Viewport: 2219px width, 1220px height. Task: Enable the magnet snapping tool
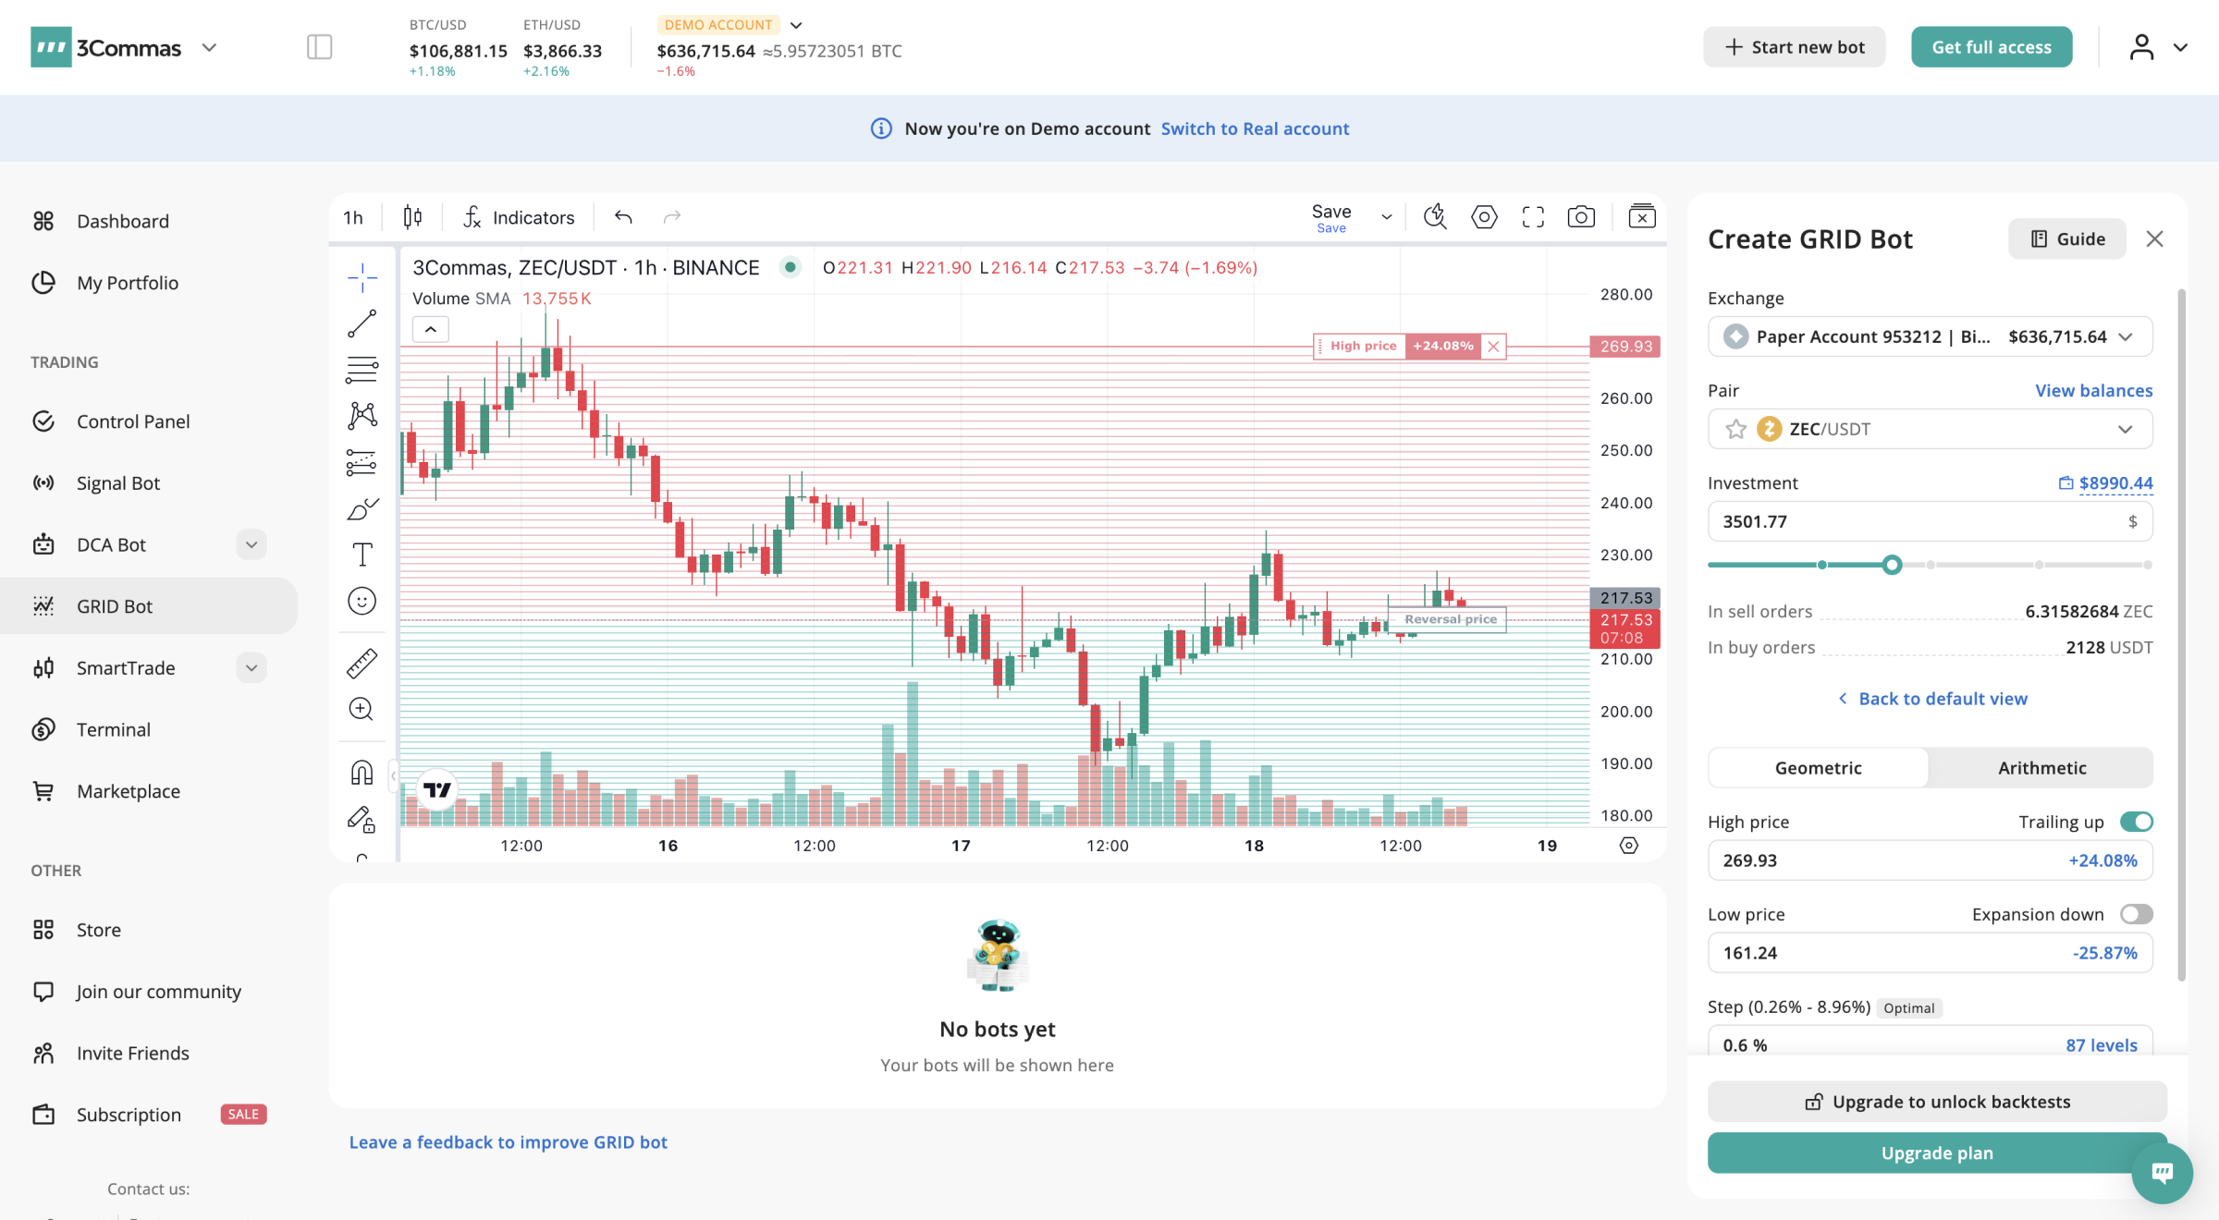point(361,772)
